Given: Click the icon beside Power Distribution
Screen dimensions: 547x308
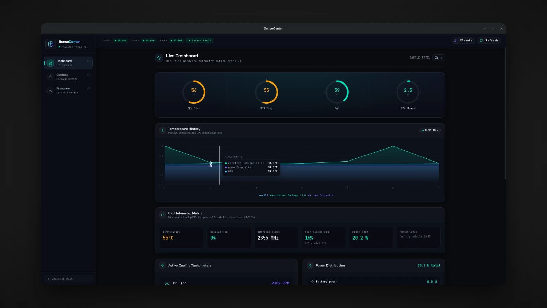Looking at the screenshot, I should (x=310, y=265).
